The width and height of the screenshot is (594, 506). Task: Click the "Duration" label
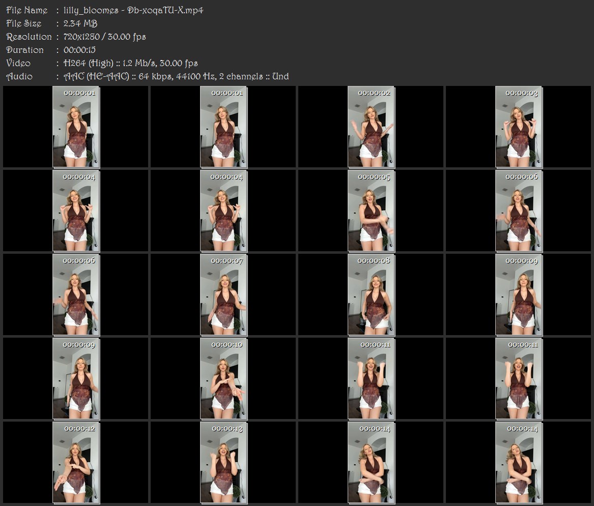pos(25,50)
